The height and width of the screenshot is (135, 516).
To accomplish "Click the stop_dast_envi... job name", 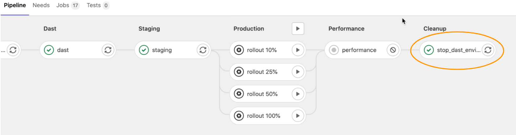I will (x=458, y=50).
